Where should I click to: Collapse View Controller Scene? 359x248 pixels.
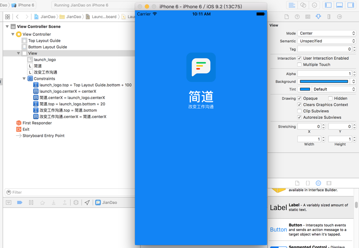(7, 26)
